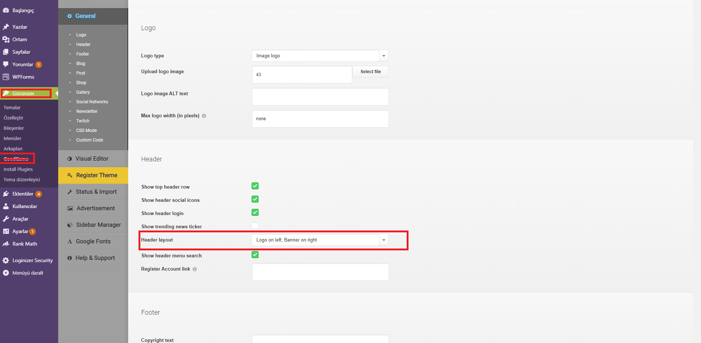Uncheck Show header login

255,212
